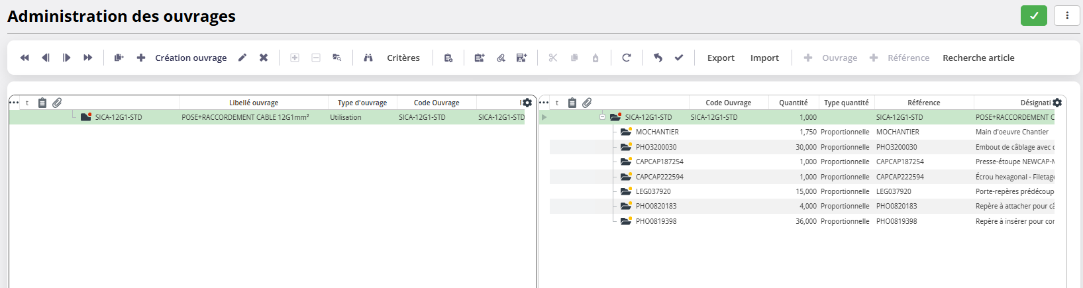
Task: Select PHO0819398 tree item
Action: click(656, 221)
